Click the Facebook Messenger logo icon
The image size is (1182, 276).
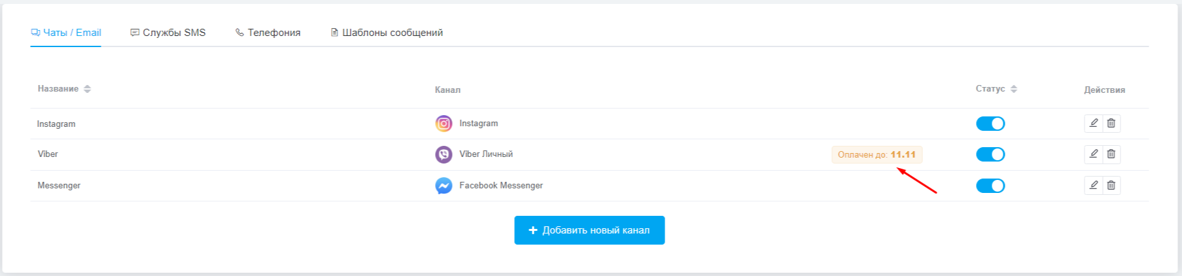[443, 186]
